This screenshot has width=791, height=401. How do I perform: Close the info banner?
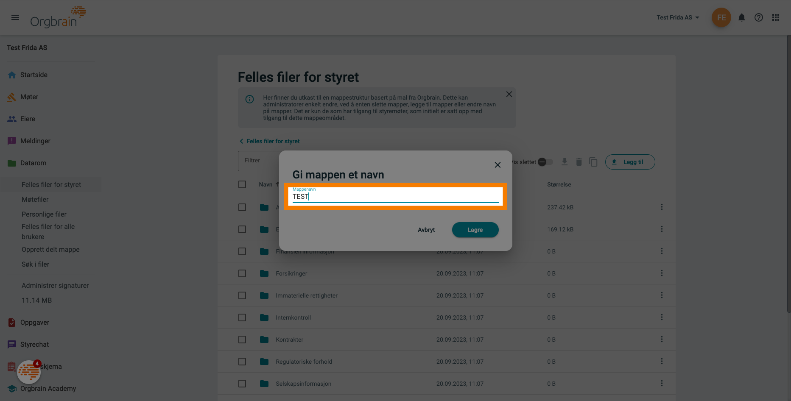coord(509,94)
